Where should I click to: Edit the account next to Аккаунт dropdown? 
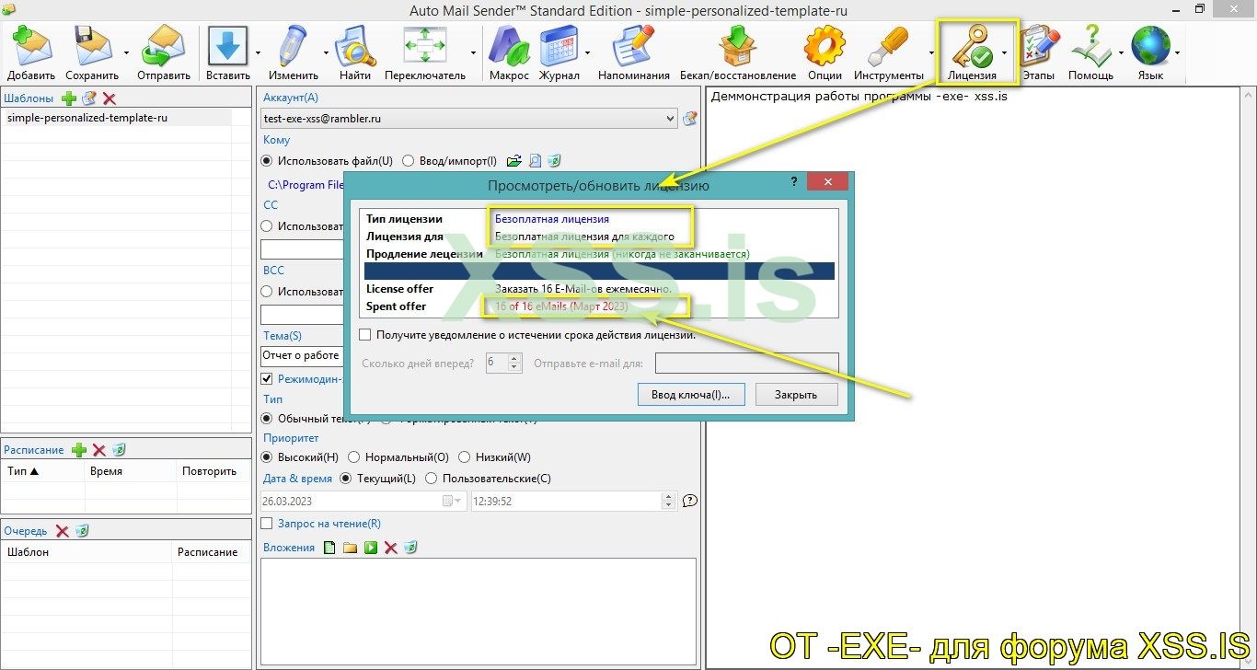[690, 118]
